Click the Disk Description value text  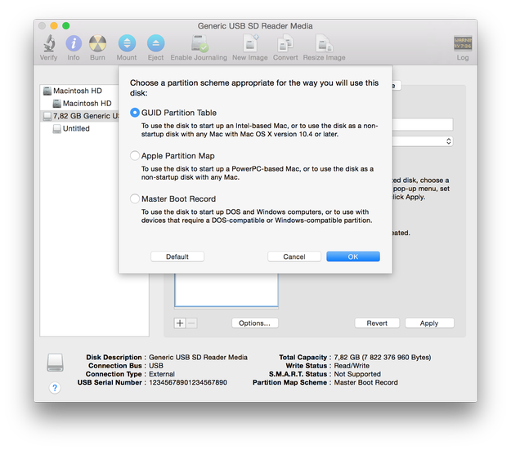(198, 357)
